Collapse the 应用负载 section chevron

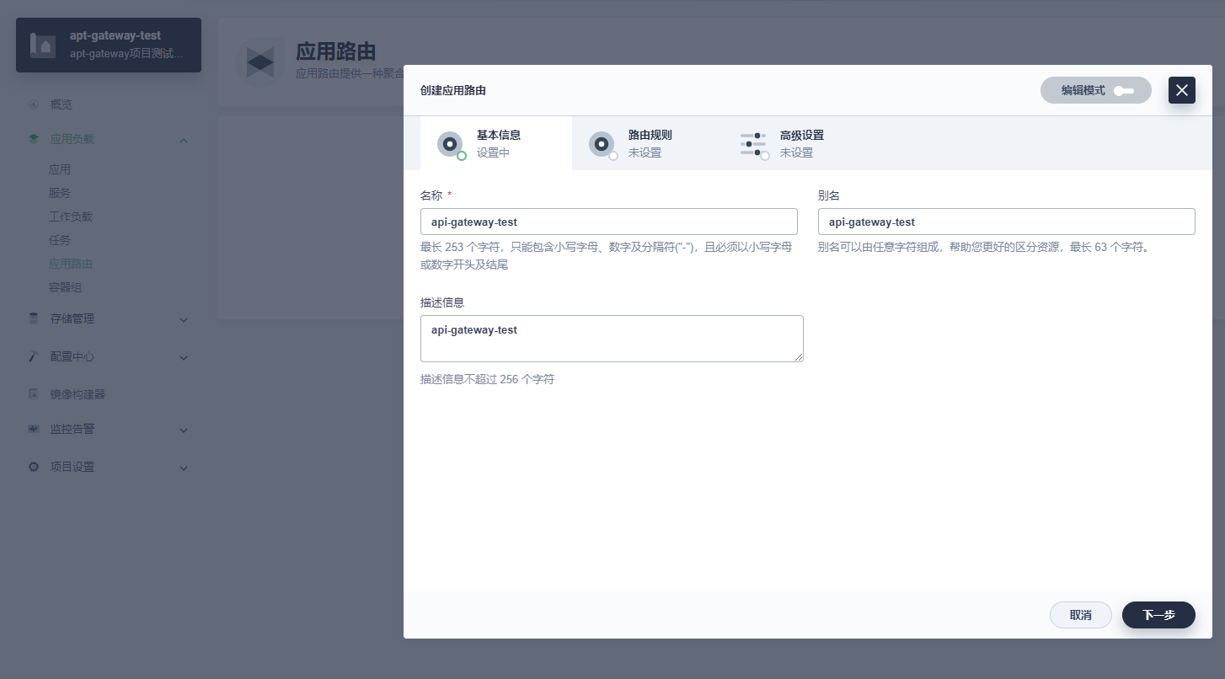[184, 140]
